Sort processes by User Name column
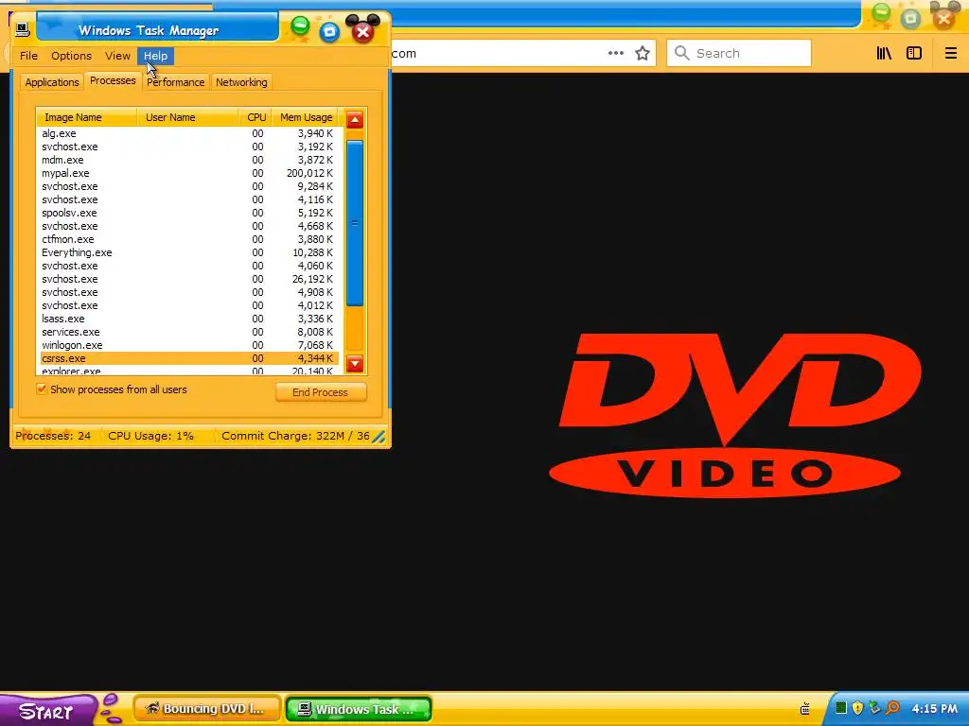969x726 pixels. pos(187,117)
